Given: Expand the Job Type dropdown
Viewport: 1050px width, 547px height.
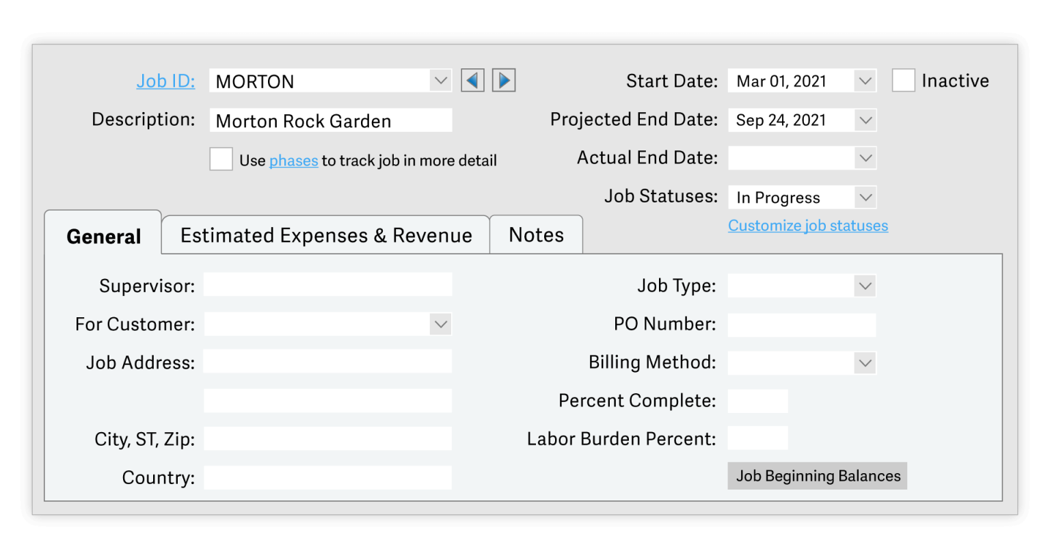Looking at the screenshot, I should (x=863, y=286).
